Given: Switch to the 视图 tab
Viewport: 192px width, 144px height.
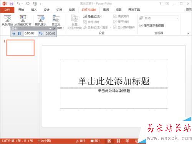Looking at the screenshot, I should pos(119,10).
